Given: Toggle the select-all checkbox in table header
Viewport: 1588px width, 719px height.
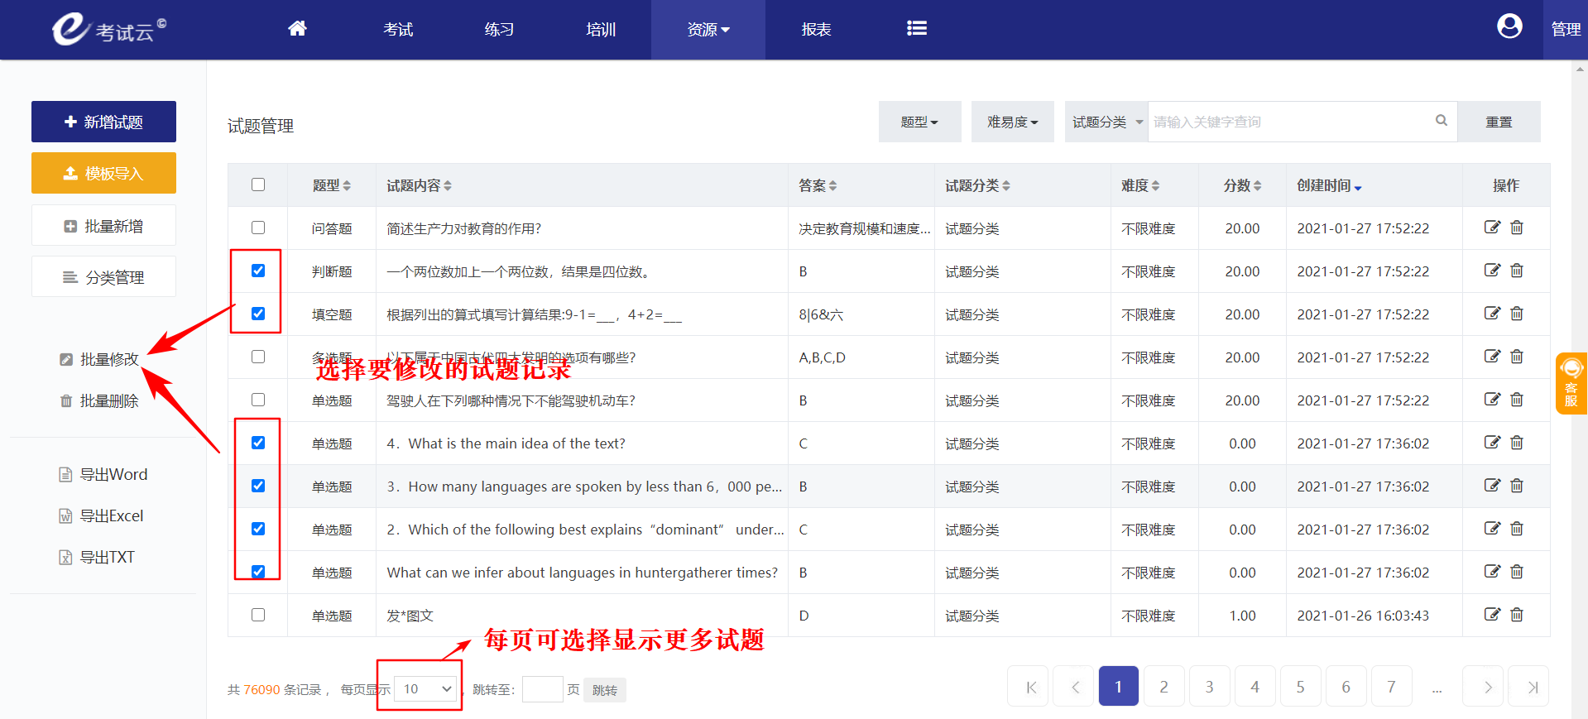Looking at the screenshot, I should (258, 185).
